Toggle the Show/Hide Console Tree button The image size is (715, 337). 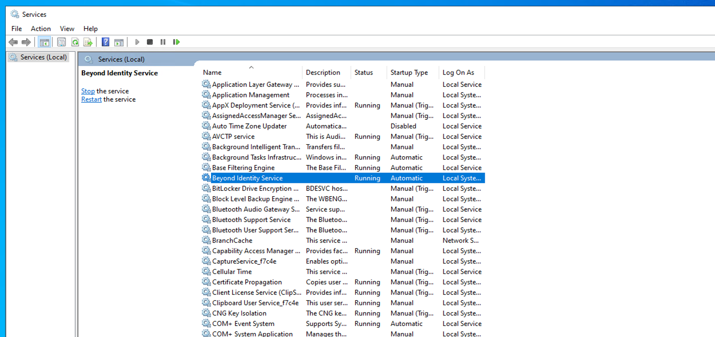(44, 42)
